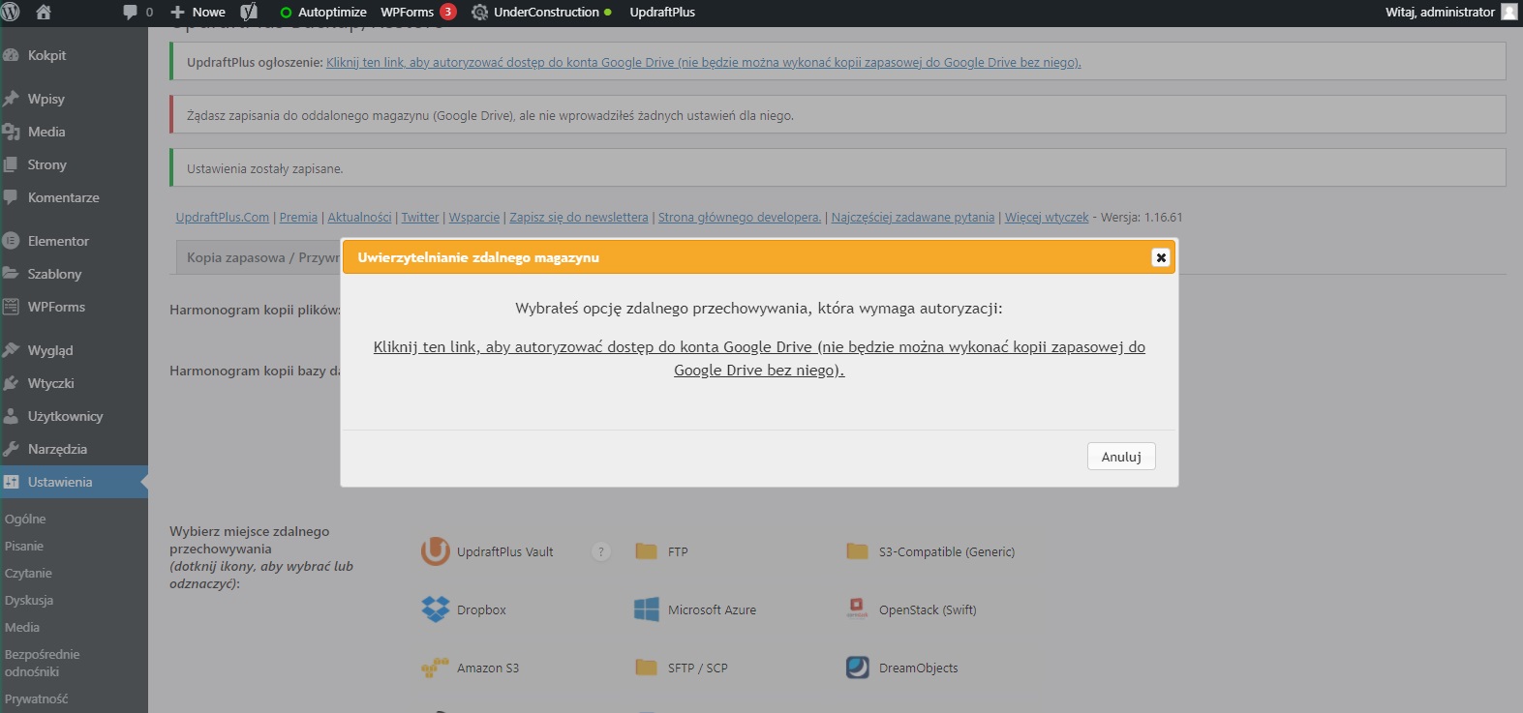This screenshot has height=713, width=1523.
Task: Open Wpisy in sidebar
Action: coord(74,99)
